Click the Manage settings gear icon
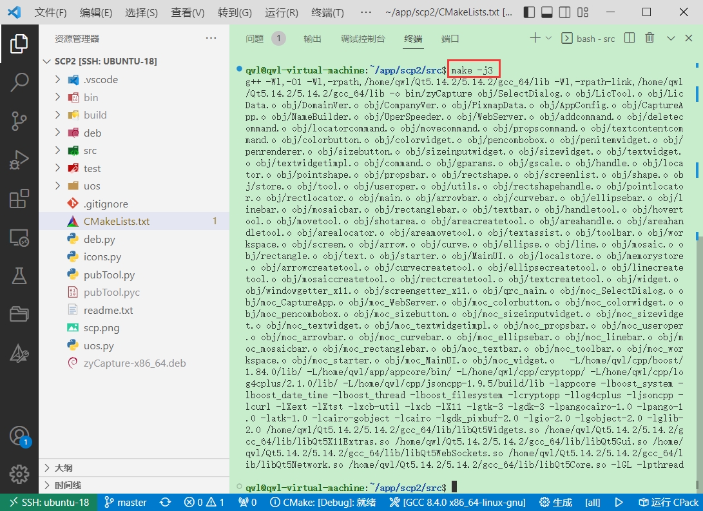Viewport: 703px width, 511px height. tap(19, 474)
